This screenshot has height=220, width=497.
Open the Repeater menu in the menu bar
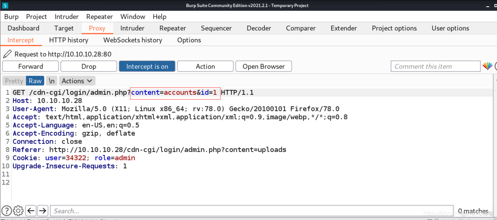click(x=99, y=17)
